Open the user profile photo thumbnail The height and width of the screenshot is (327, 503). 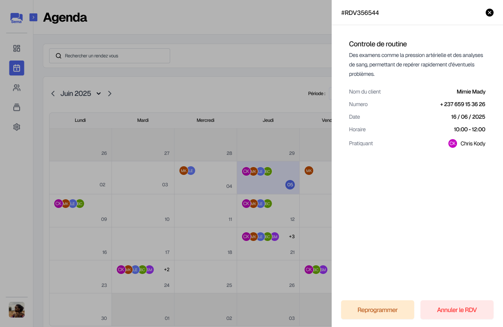click(17, 310)
